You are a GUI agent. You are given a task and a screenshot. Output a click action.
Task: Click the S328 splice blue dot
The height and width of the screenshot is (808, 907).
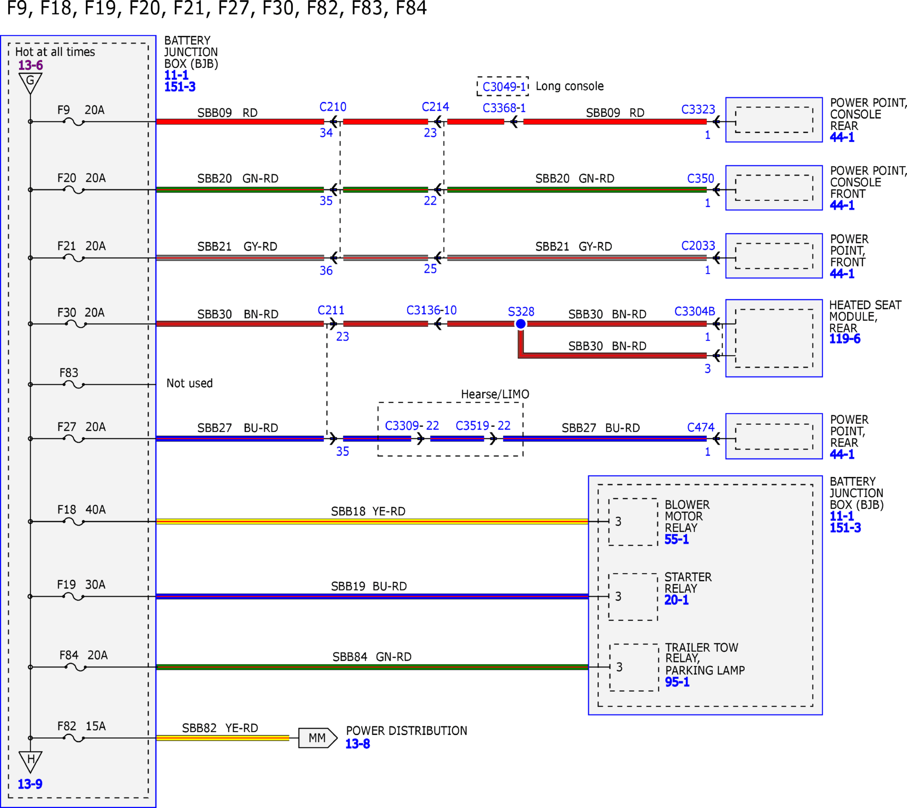[x=521, y=324]
